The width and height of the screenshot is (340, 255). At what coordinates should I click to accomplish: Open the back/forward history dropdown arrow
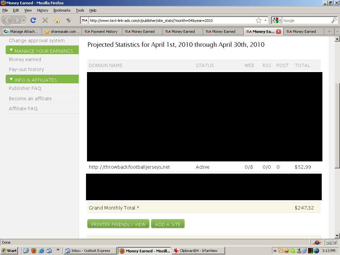tap(24, 21)
